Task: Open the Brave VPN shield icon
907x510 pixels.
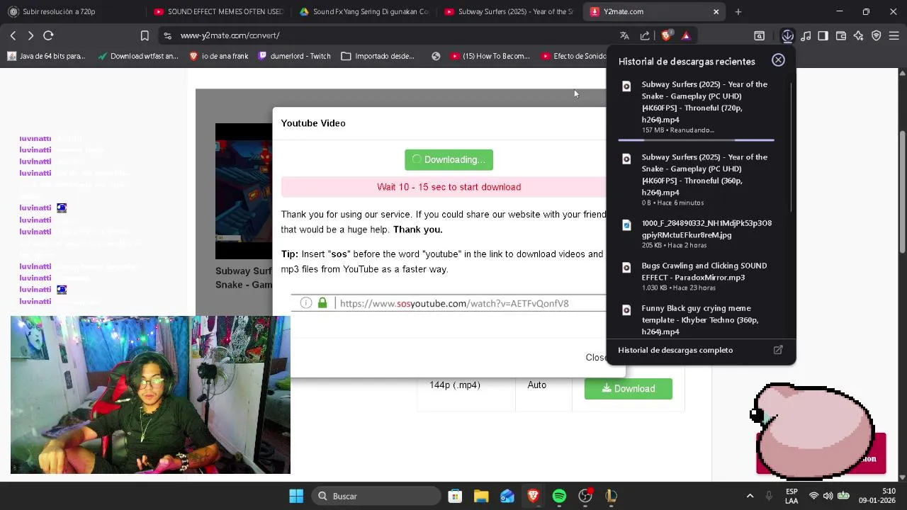Action: (876, 35)
